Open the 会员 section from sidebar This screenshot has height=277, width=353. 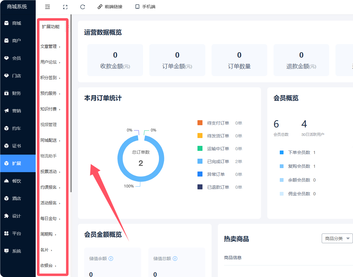click(11, 58)
